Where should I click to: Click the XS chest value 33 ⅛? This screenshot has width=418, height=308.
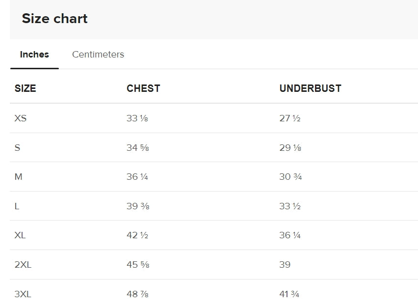[x=137, y=118]
